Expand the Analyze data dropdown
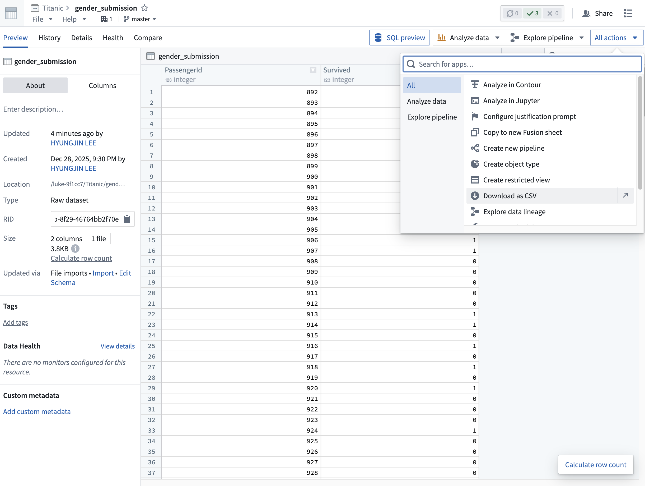The image size is (645, 486). [469, 38]
